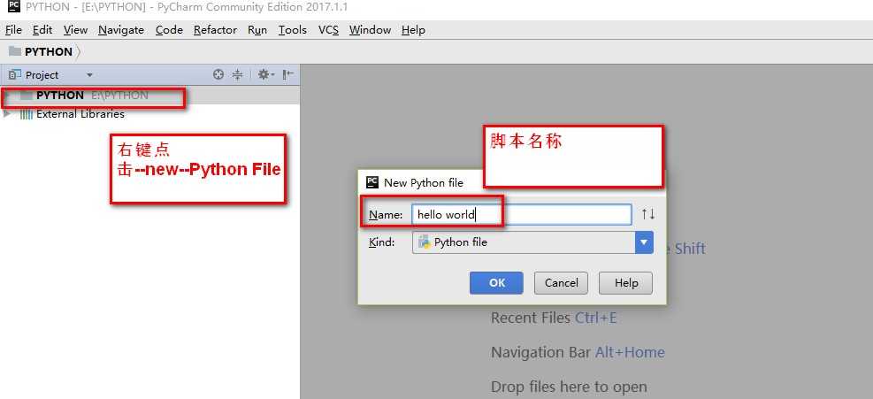The width and height of the screenshot is (873, 399).
Task: Open the File menu
Action: pos(13,30)
